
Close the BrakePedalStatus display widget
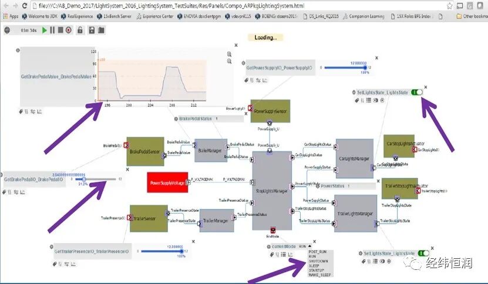(246, 113)
